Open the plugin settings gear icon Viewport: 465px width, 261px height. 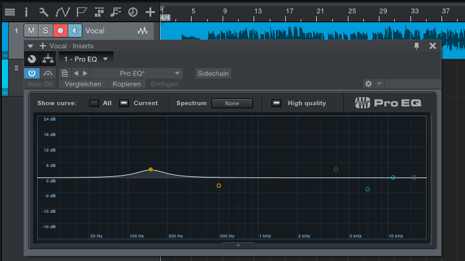pyautogui.click(x=368, y=83)
